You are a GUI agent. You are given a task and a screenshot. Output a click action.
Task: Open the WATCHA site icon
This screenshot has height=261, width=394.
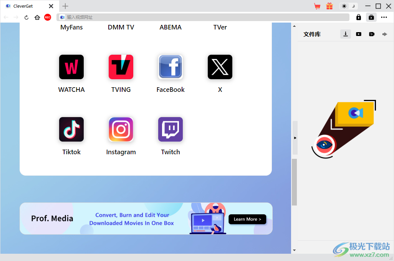[x=71, y=67]
